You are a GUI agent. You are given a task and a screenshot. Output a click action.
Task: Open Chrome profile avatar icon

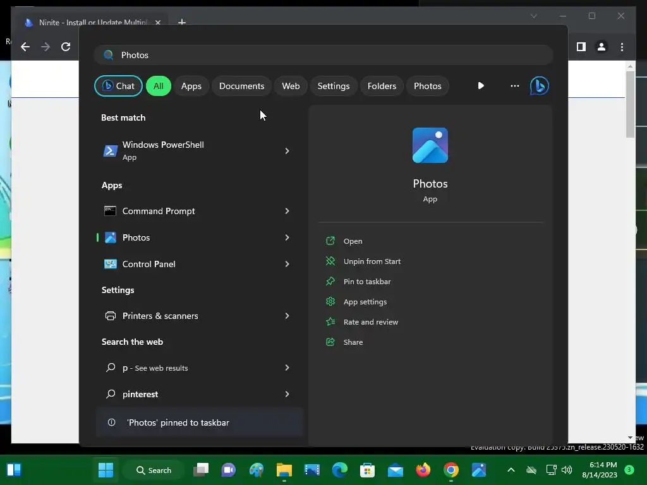click(x=602, y=47)
